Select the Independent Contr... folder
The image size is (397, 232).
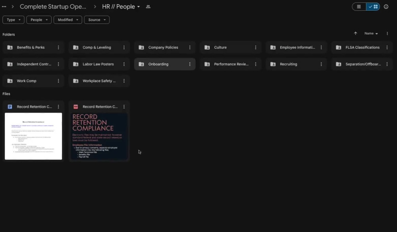click(x=34, y=64)
